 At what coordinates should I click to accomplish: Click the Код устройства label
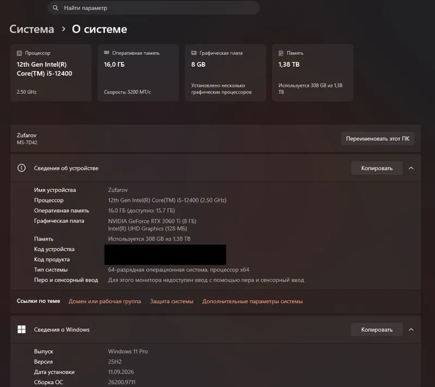coord(54,249)
